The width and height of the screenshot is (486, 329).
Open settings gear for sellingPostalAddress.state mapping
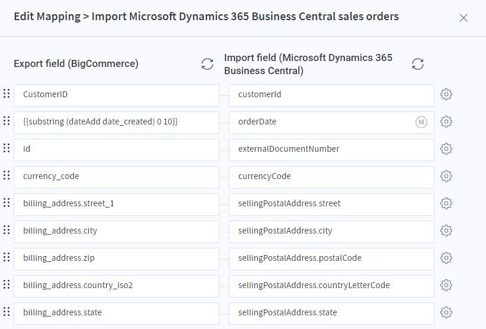(446, 312)
